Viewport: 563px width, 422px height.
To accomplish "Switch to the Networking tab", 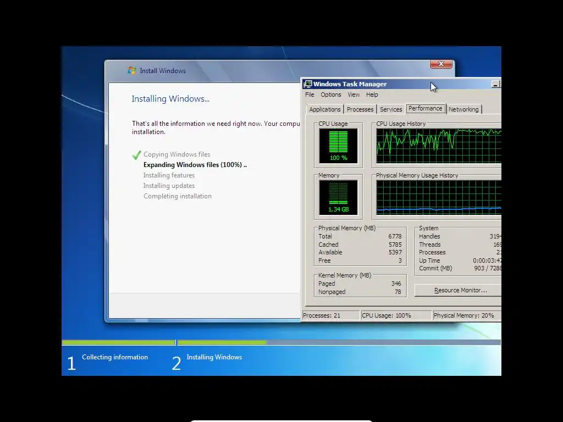I will click(463, 109).
